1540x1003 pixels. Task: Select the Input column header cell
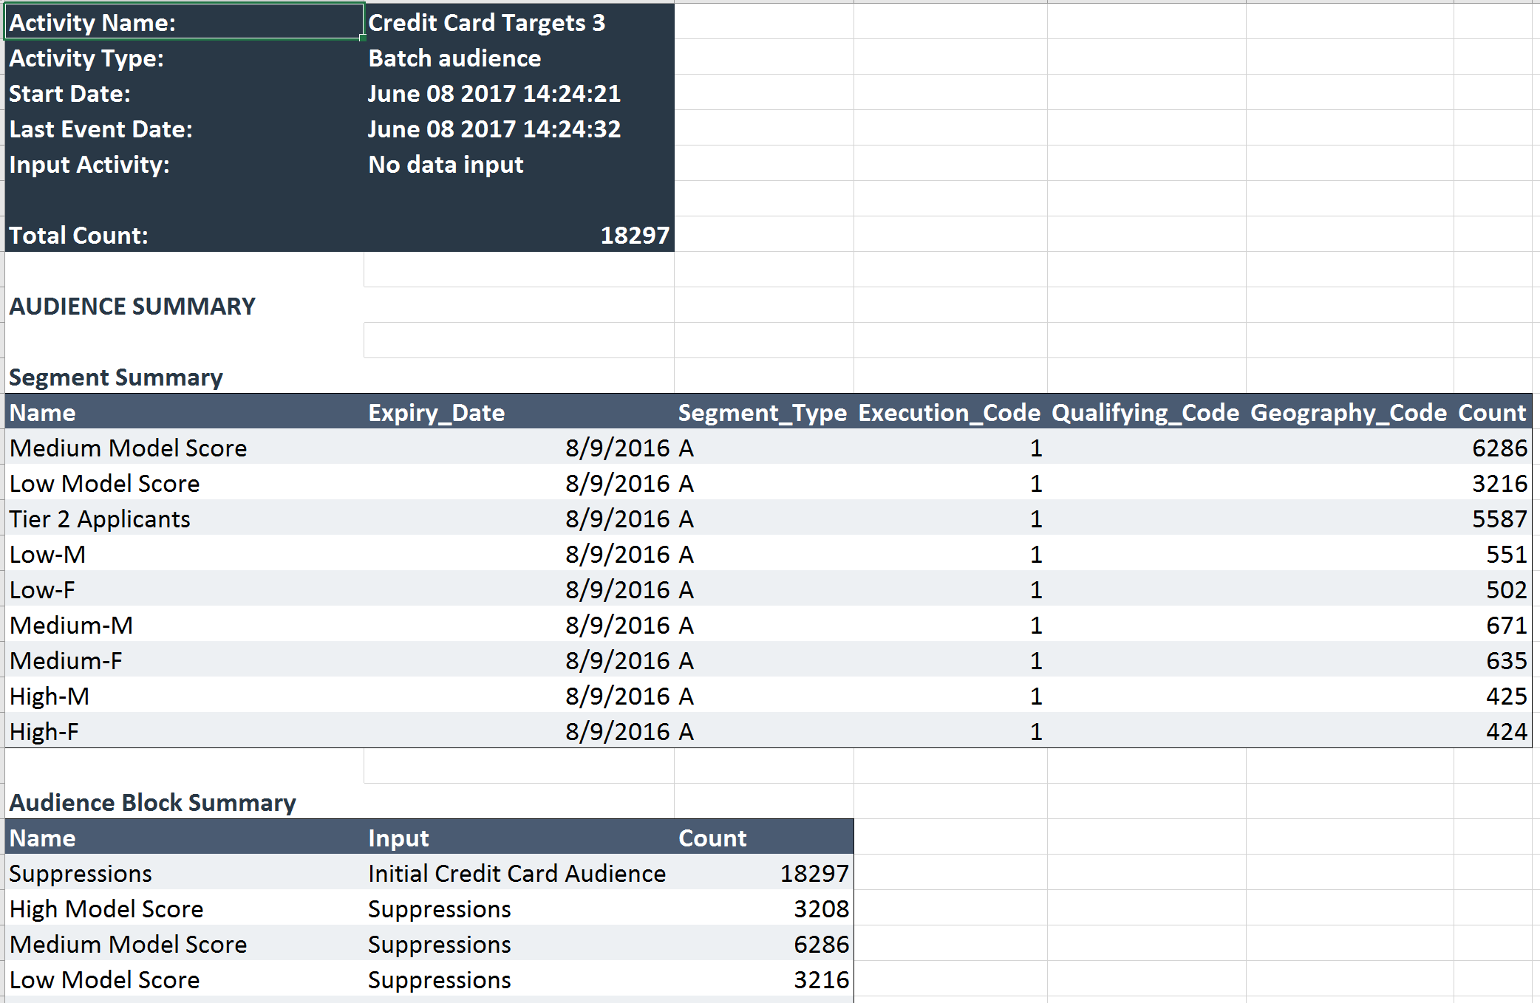pyautogui.click(x=399, y=838)
